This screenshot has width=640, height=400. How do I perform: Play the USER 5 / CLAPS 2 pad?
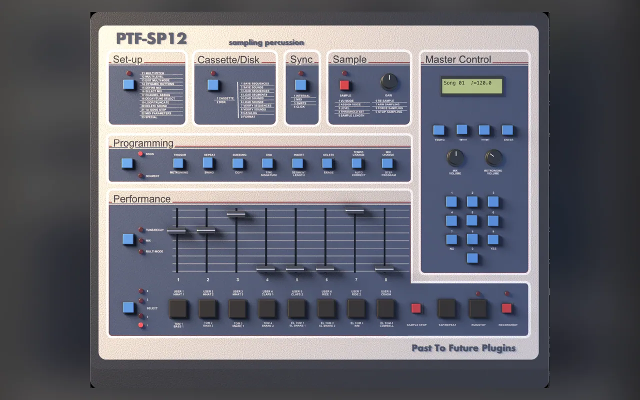click(x=296, y=309)
